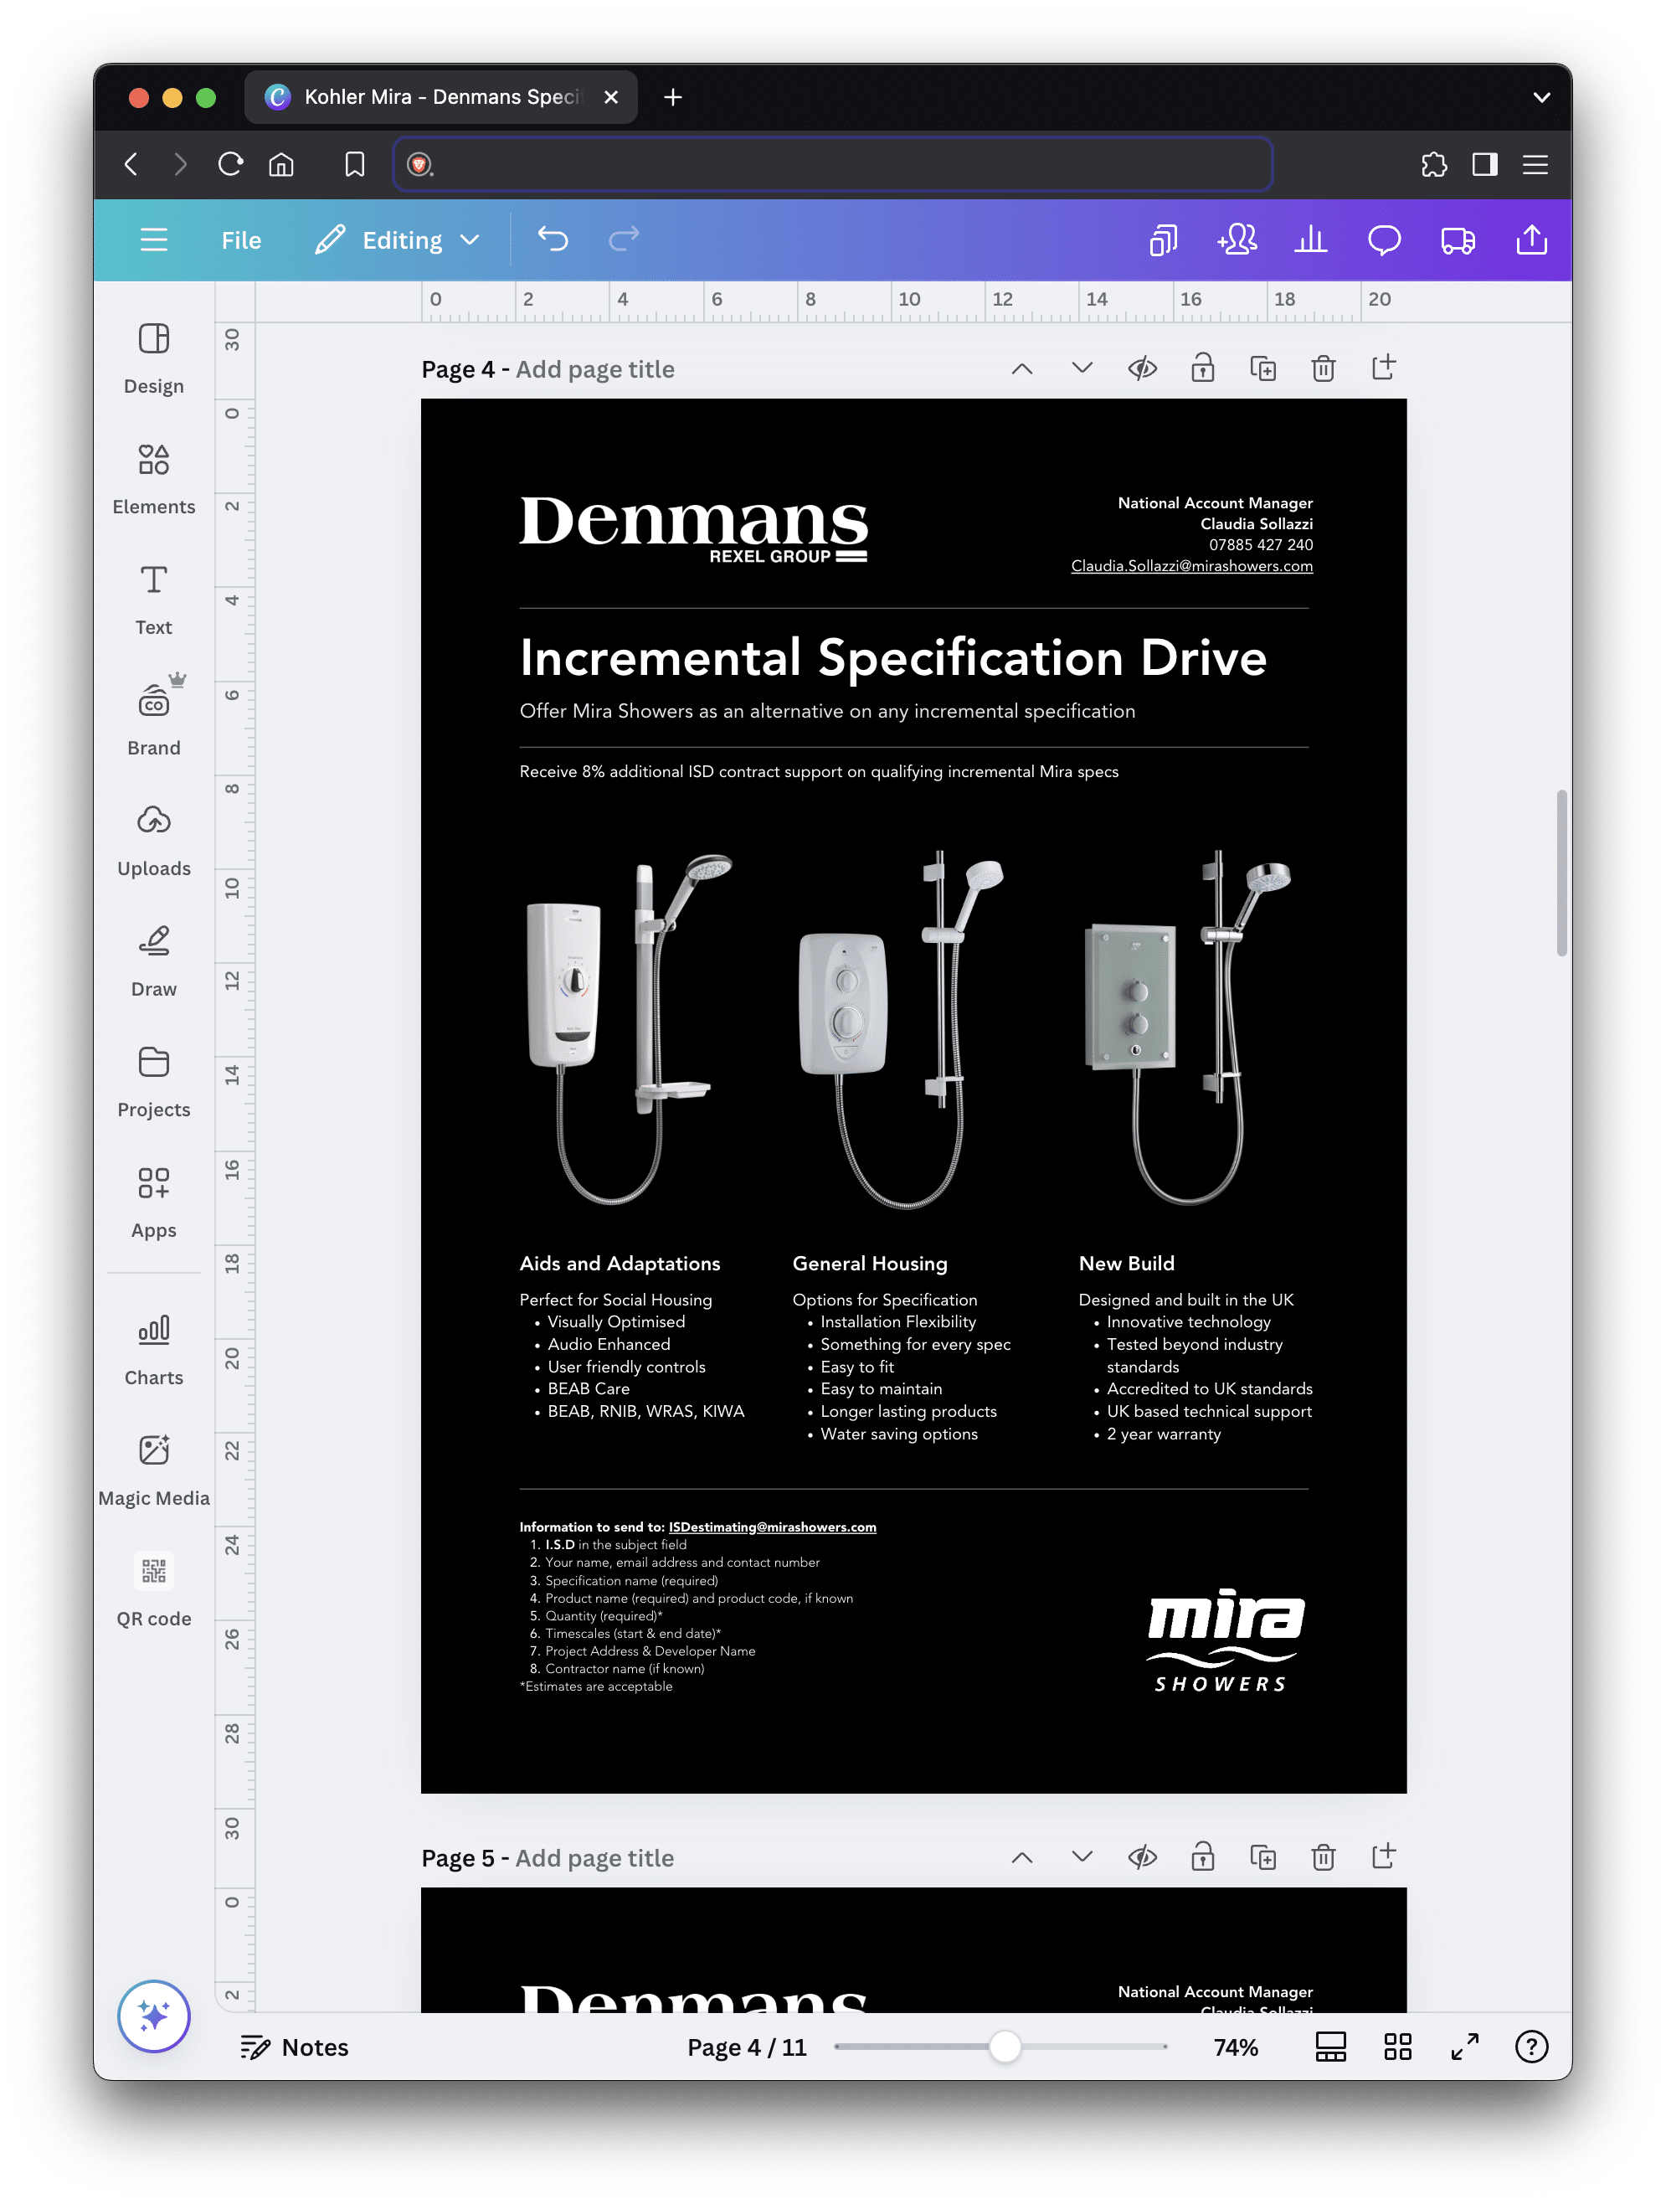Open the analytics bar chart icon
Screen dimensions: 1666x2204
tap(1310, 240)
